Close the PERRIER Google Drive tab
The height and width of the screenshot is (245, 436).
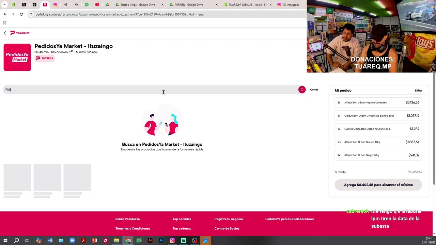(x=216, y=5)
